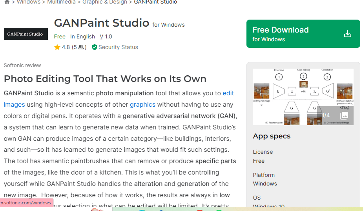The width and height of the screenshot is (363, 211).
Task: Follow the "graphics" hyperlink in review
Action: pyautogui.click(x=142, y=105)
